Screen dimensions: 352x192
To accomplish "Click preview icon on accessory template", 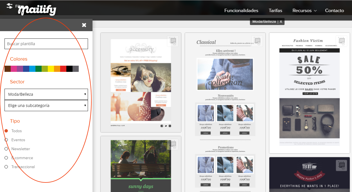I will (173, 41).
